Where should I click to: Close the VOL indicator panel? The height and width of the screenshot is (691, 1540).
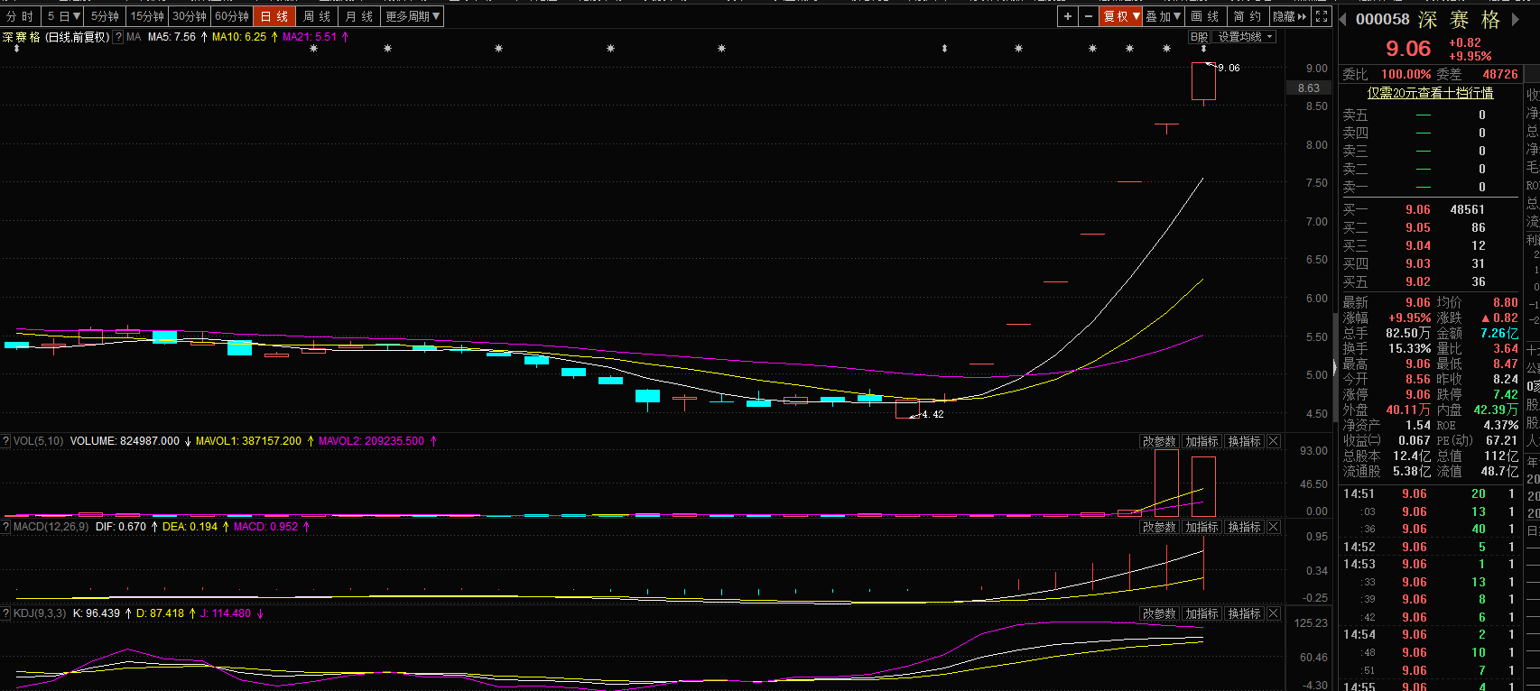coord(1274,441)
